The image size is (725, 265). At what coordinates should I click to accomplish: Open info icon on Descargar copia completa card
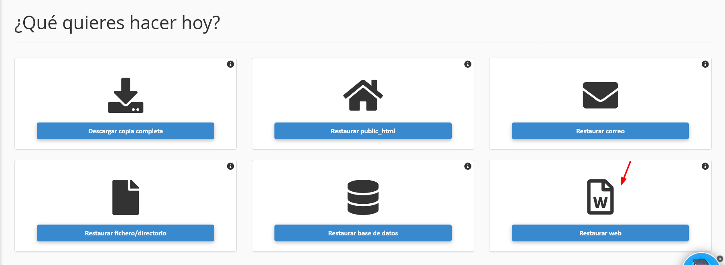(230, 64)
